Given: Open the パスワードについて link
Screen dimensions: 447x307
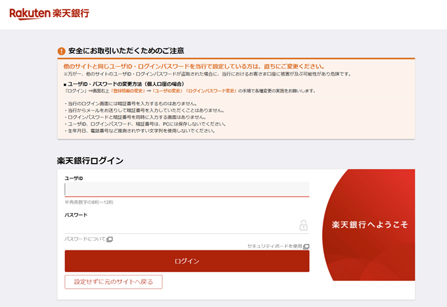Looking at the screenshot, I should (85, 239).
